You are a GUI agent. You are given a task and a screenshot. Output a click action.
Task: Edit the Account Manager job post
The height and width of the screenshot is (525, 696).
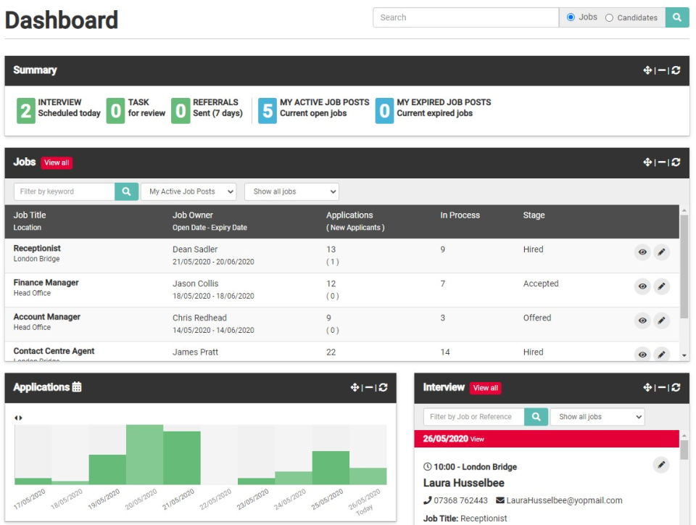click(661, 321)
